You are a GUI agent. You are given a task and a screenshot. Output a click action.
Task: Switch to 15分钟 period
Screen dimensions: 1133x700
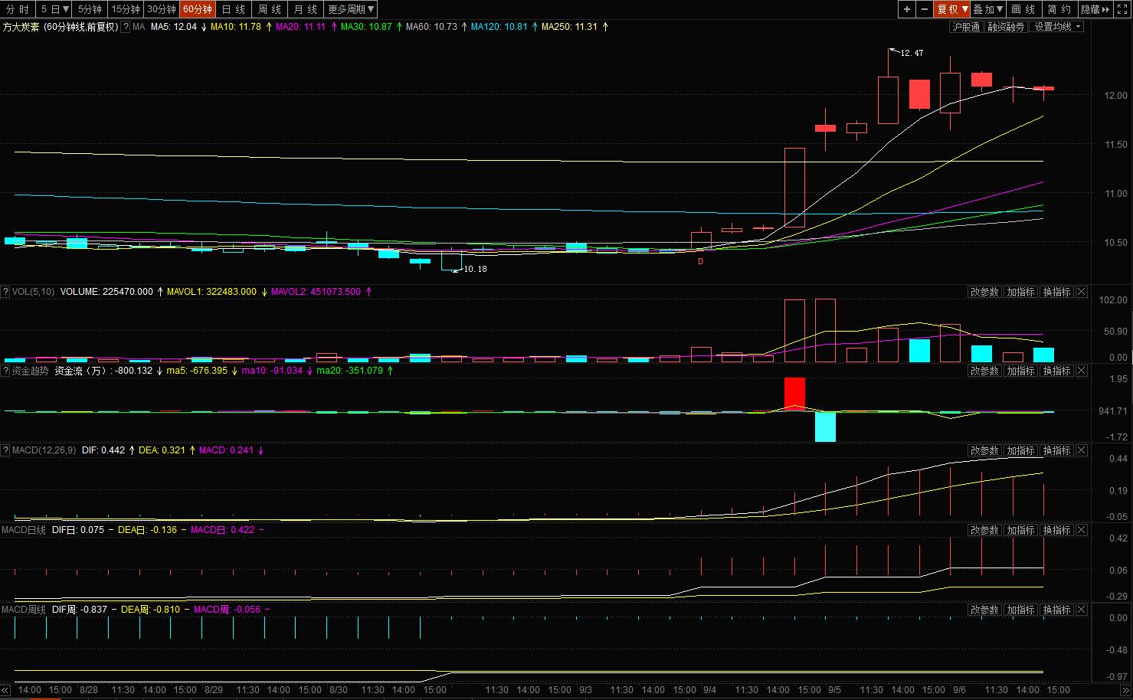tap(126, 9)
